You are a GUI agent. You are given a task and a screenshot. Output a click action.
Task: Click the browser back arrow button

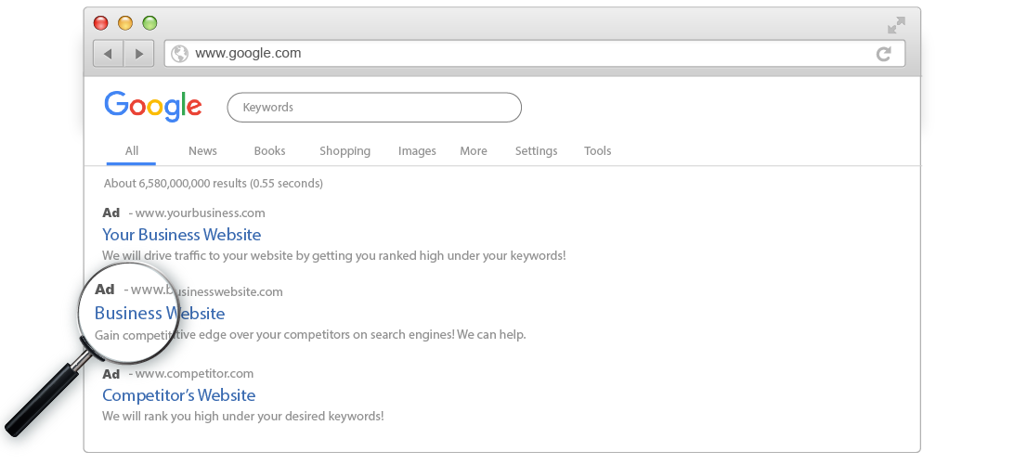108,54
